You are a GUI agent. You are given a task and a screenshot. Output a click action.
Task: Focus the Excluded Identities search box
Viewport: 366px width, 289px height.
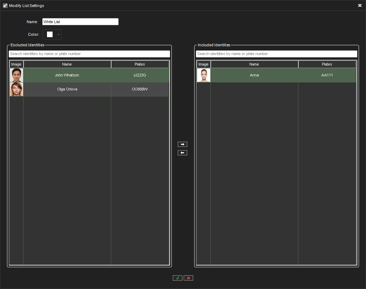[x=89, y=54]
